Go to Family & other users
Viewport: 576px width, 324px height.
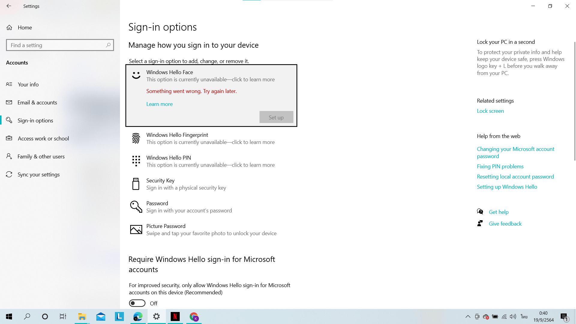click(41, 157)
